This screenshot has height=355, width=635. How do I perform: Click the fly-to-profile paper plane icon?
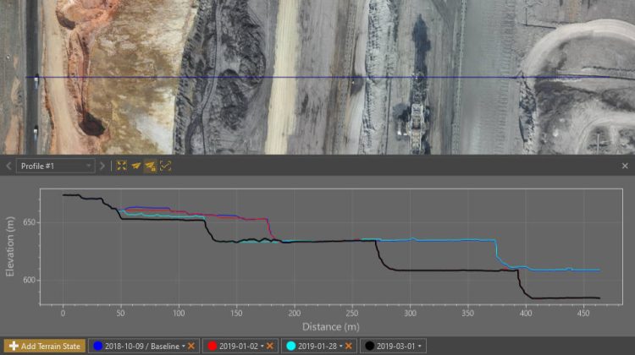pos(135,166)
